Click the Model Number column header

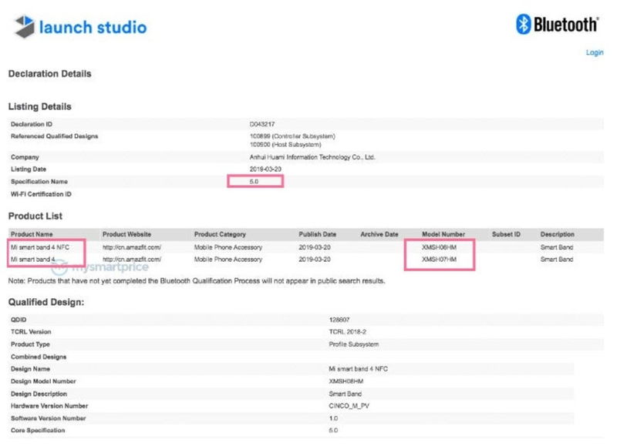click(x=443, y=234)
